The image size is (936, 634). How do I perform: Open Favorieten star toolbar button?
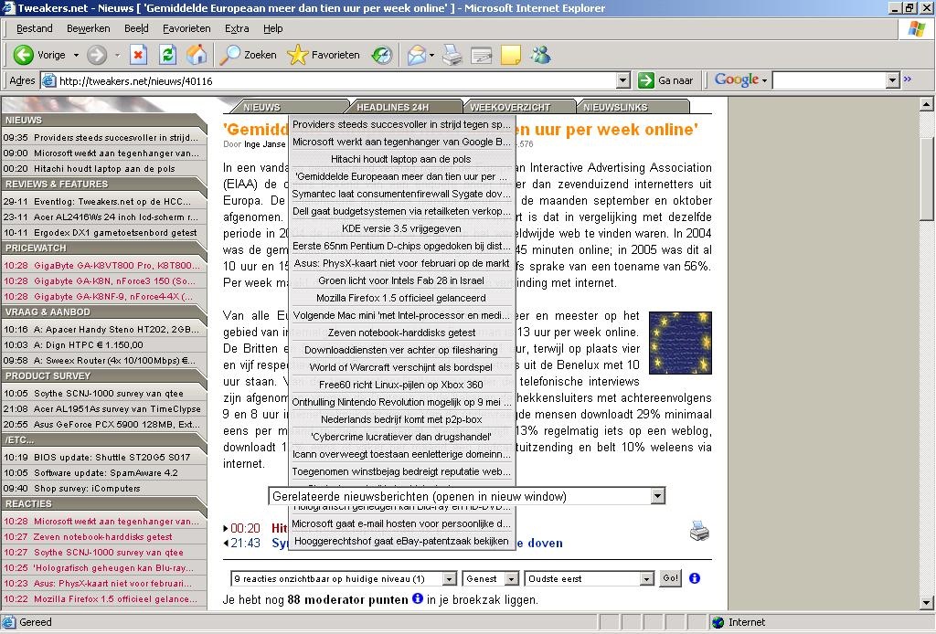click(x=323, y=55)
